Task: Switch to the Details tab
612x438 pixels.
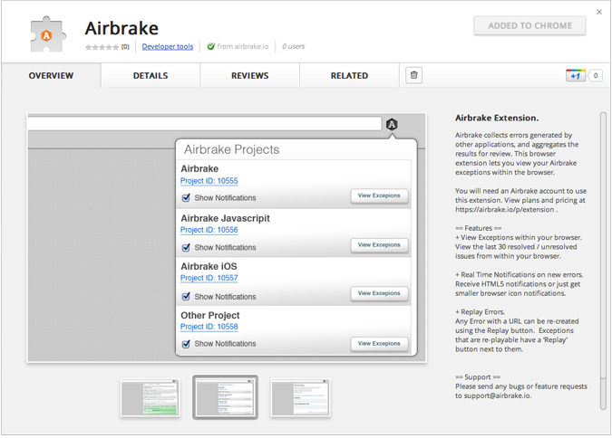Action: [x=151, y=76]
